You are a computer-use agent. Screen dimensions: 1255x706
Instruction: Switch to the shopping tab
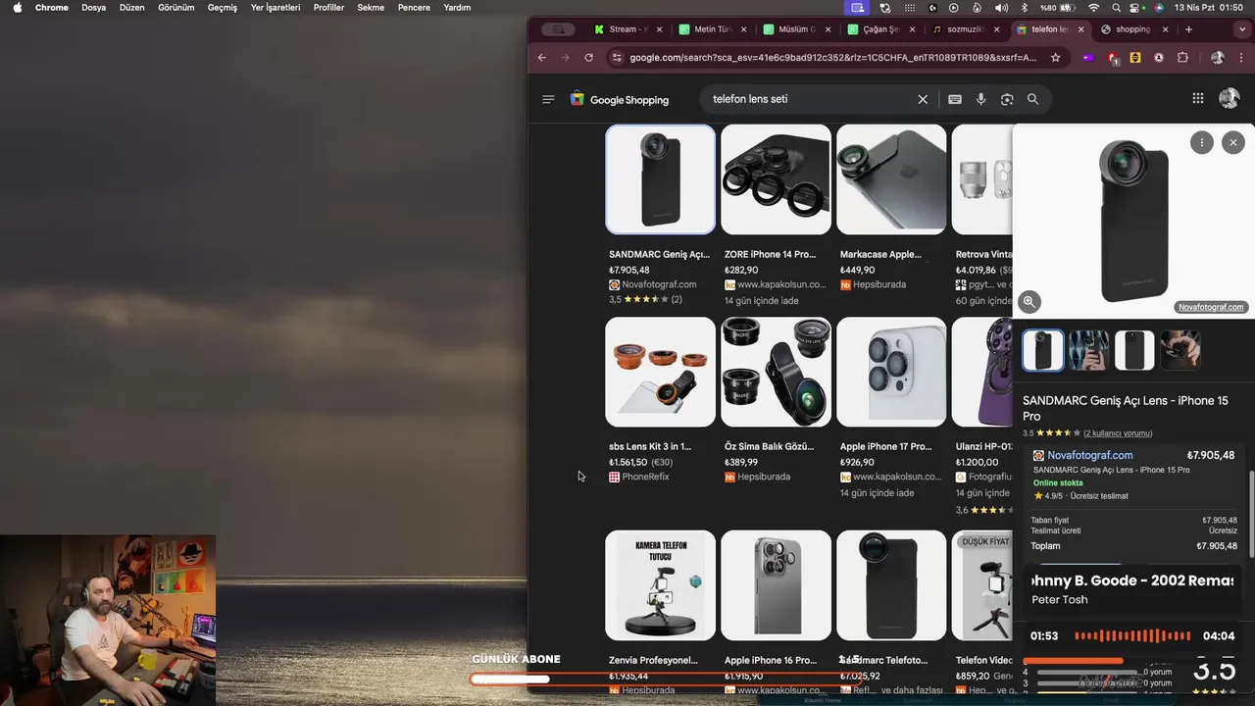1132,29
